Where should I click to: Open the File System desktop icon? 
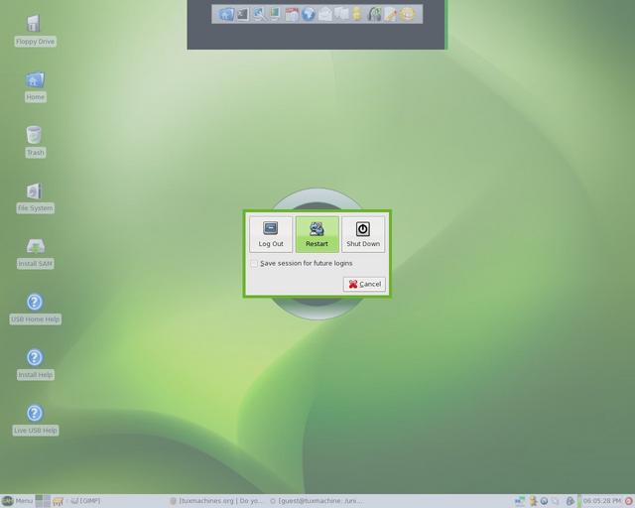pyautogui.click(x=36, y=197)
